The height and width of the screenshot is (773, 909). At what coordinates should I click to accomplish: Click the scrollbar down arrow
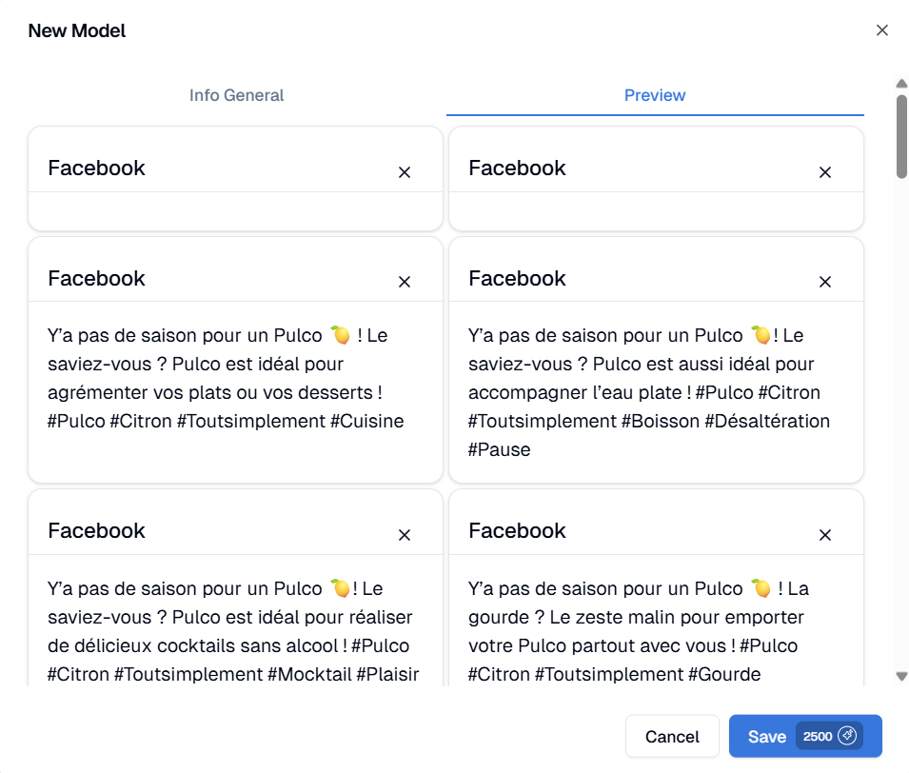click(x=901, y=676)
